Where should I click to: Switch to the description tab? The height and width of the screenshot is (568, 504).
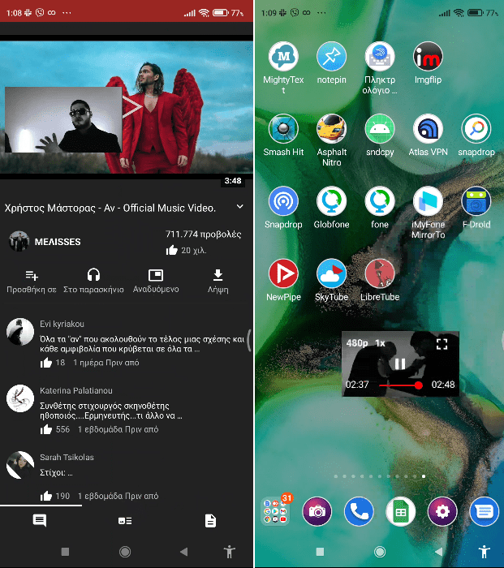[x=210, y=521]
